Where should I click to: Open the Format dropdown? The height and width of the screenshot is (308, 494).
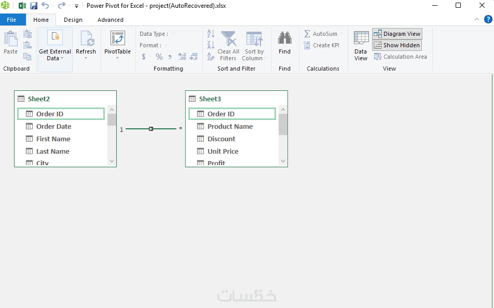[x=167, y=45]
